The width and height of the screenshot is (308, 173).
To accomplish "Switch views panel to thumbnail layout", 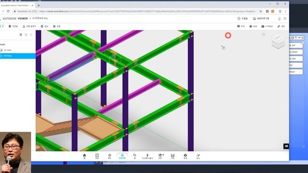I will [26, 35].
